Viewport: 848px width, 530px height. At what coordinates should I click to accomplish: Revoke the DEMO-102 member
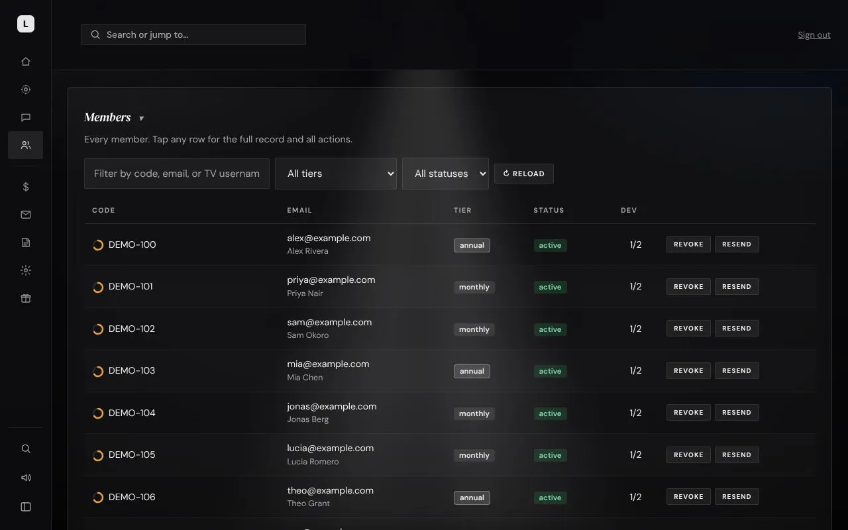click(x=688, y=329)
